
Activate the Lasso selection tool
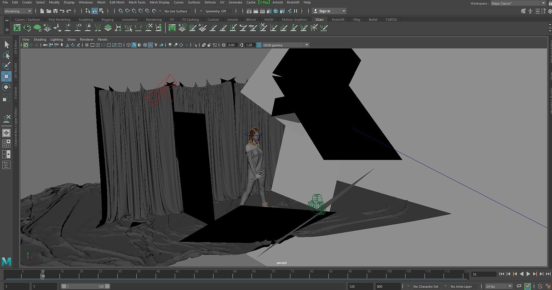click(6, 55)
